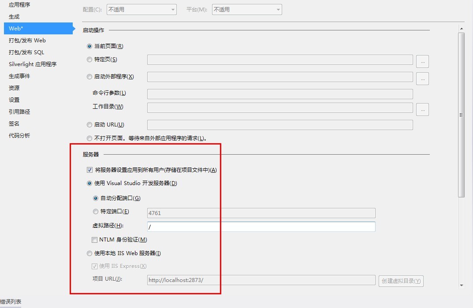Toggle 使用 IIS Express checkbox
This screenshot has width=473, height=308.
[94, 266]
